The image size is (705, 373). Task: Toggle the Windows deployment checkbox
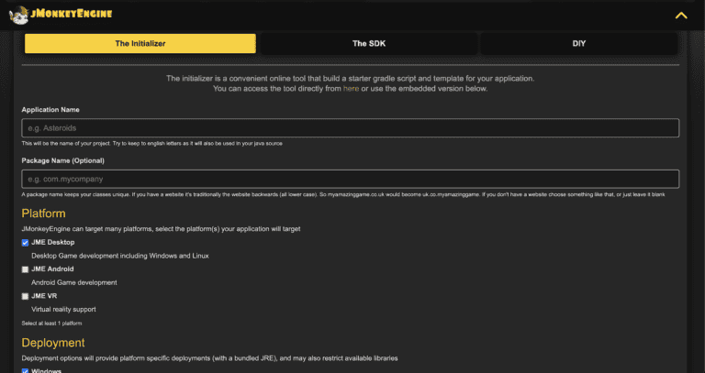tap(26, 371)
